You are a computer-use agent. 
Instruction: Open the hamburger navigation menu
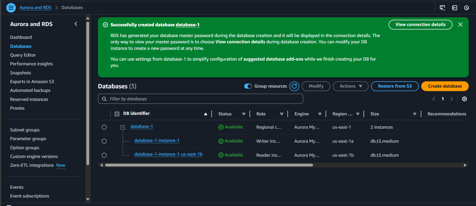11,8
